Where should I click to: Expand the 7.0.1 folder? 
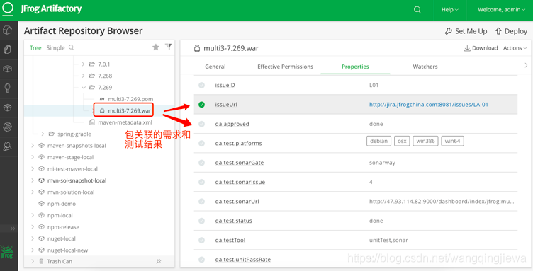click(x=84, y=64)
